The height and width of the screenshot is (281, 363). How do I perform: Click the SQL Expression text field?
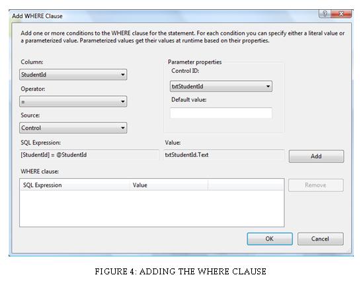pos(89,155)
